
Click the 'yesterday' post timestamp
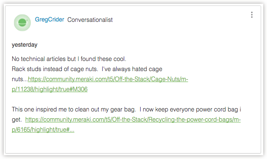pyautogui.click(x=24, y=45)
